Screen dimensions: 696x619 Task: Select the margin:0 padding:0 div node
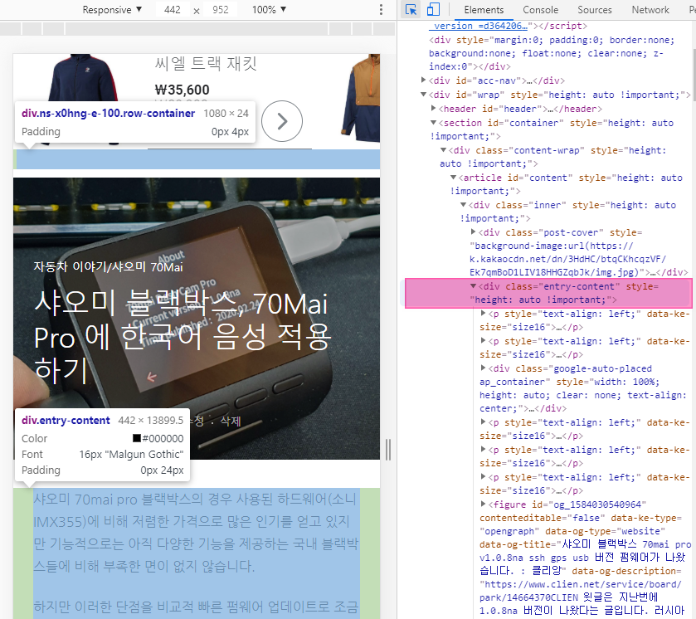[x=552, y=53]
